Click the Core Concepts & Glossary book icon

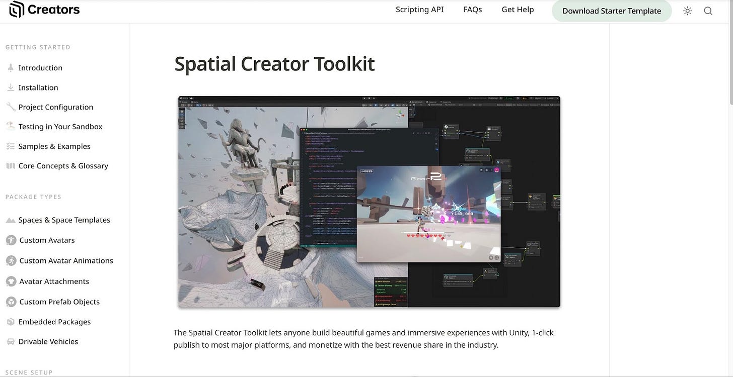point(11,166)
